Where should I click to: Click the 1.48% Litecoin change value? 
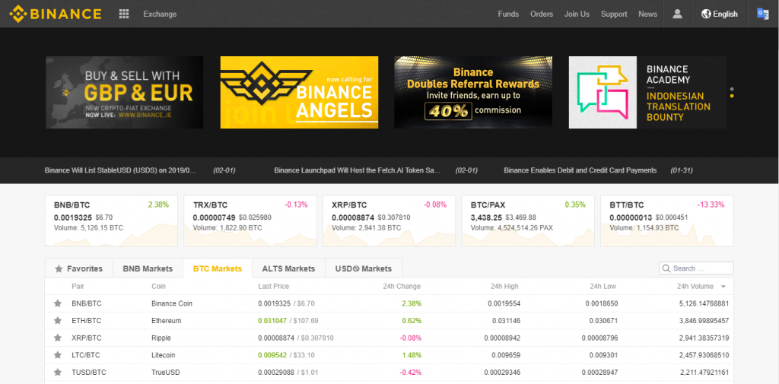click(412, 355)
